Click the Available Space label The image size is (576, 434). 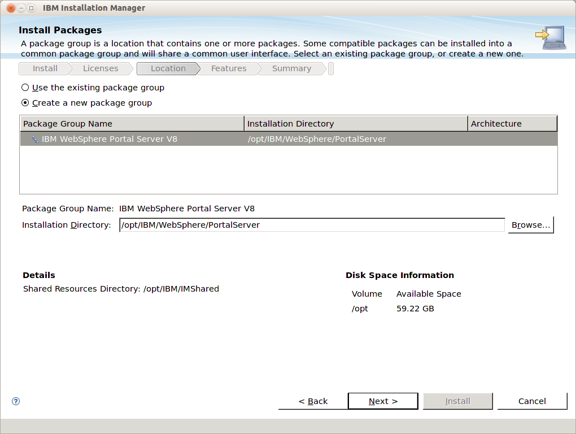click(x=429, y=294)
